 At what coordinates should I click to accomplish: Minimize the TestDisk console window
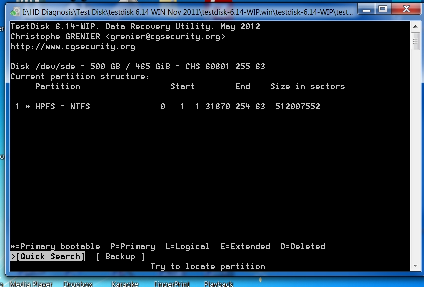pos(366,10)
